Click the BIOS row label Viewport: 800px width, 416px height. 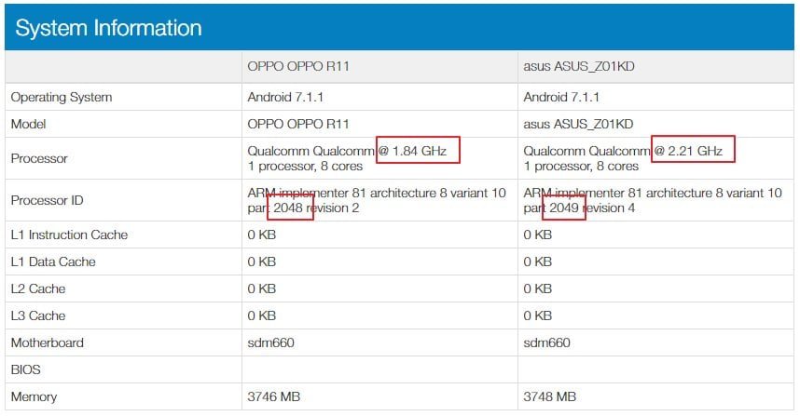tap(25, 369)
